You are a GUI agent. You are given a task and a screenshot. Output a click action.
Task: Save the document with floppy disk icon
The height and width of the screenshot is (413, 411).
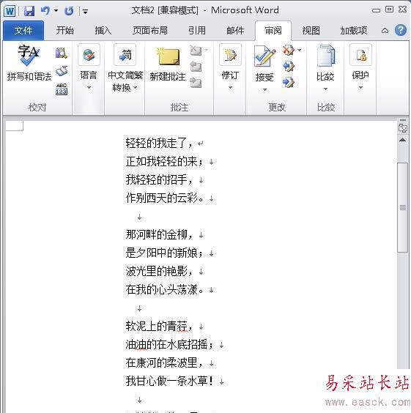pyautogui.click(x=29, y=11)
